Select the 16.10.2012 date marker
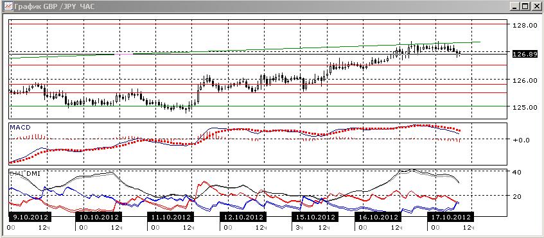The image size is (544, 238). click(378, 217)
